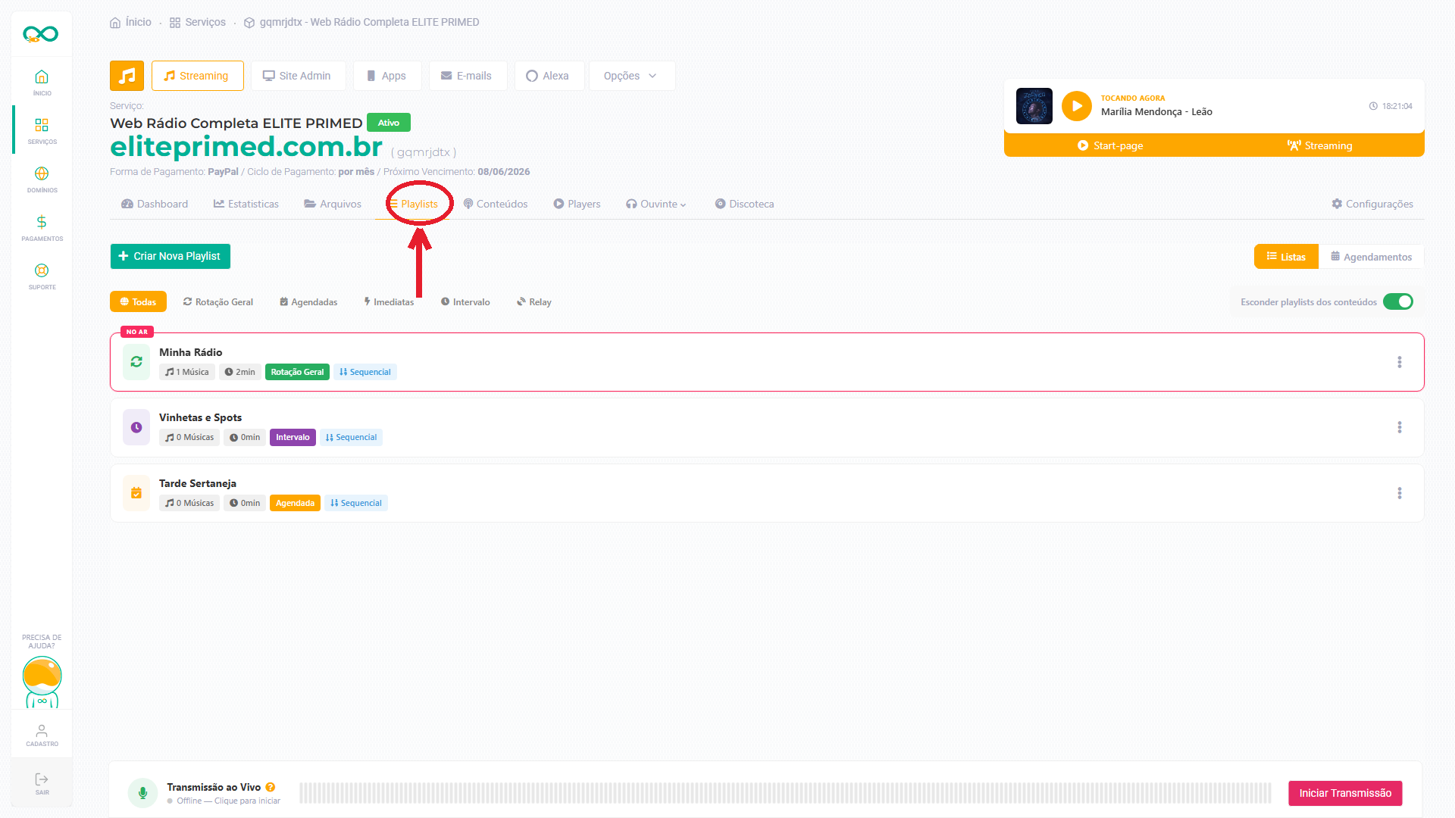The image size is (1455, 818).
Task: Click the album cover thumbnail in the player
Action: (1034, 106)
